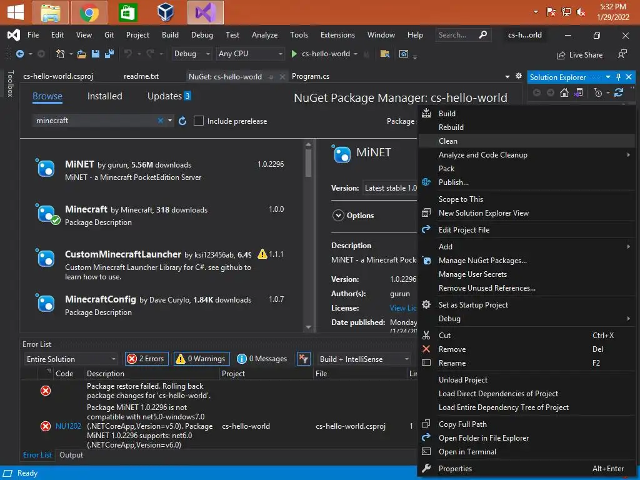This screenshot has width=640, height=480.
Task: Click the document tab settings gear icon
Action: click(x=519, y=76)
